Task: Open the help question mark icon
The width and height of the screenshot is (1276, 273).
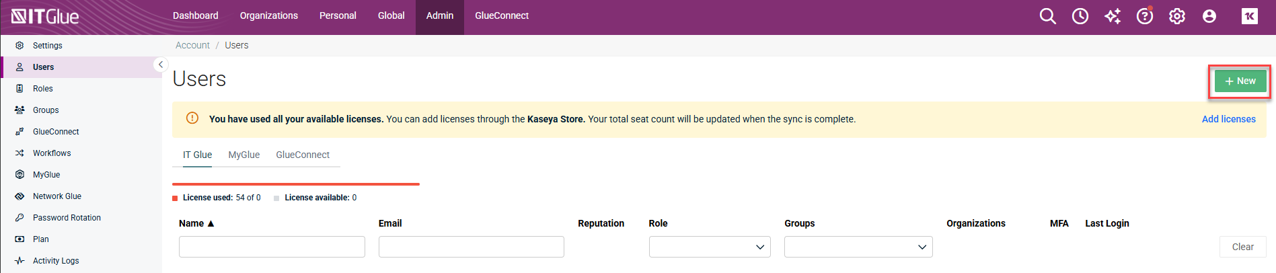Action: (x=1144, y=16)
